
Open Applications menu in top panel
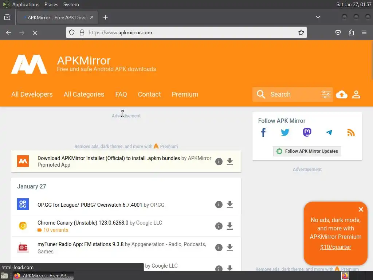tap(26, 4)
